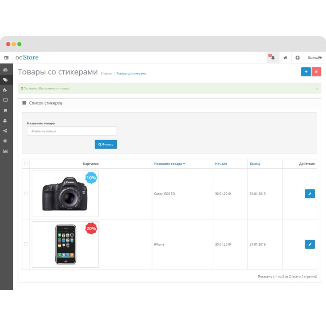Image resolution: width=326 pixels, height=326 pixels.
Task: Click the blue plus add button
Action: (306, 72)
